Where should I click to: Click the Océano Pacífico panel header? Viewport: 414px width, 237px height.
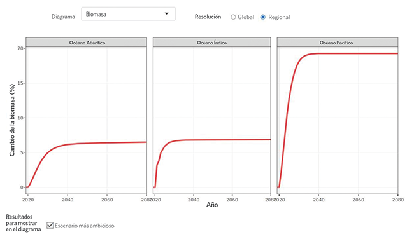point(338,43)
